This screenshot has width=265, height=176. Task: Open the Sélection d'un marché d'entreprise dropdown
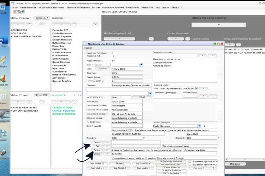(219, 25)
